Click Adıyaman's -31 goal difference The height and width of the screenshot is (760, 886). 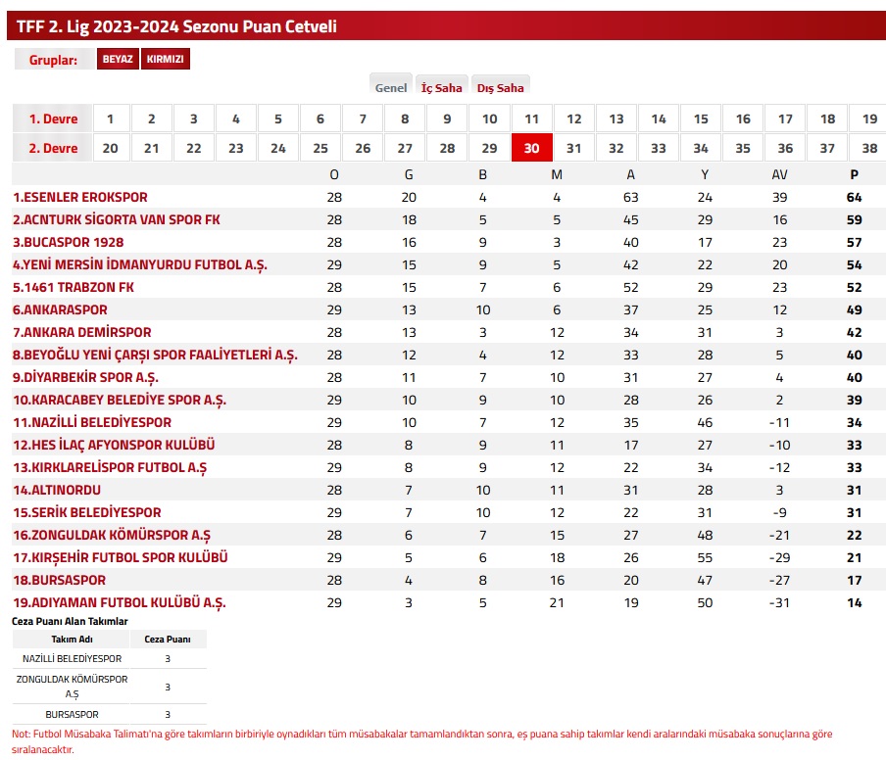(779, 603)
